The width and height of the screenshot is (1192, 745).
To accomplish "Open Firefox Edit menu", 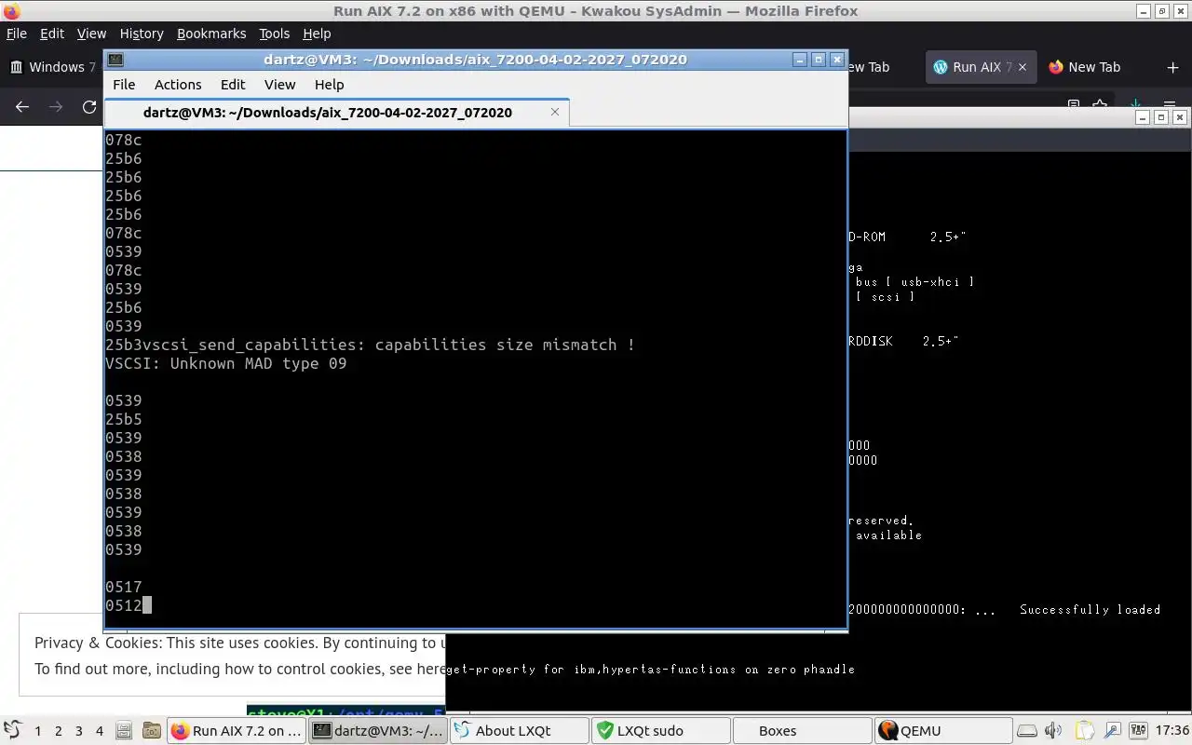I will pyautogui.click(x=52, y=34).
